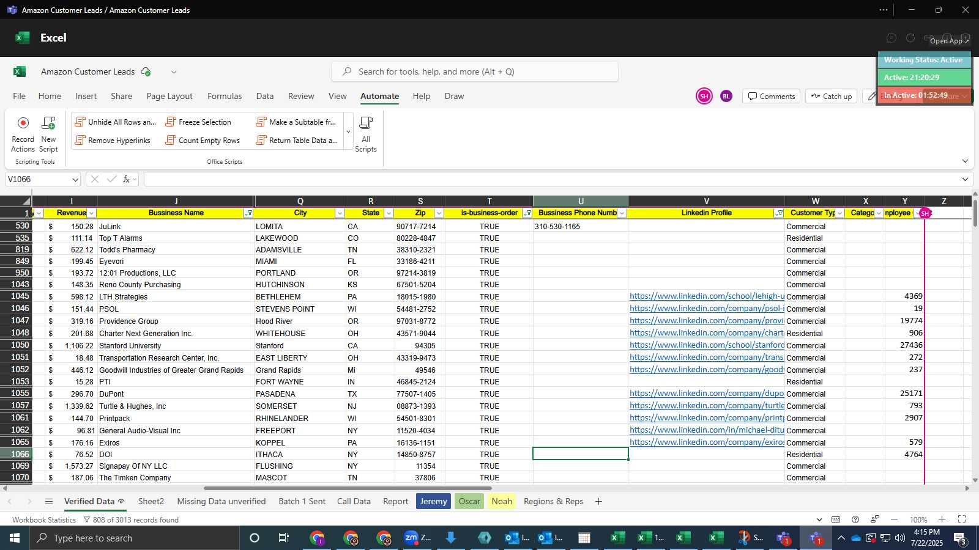Click the Windows Start button

click(x=14, y=538)
